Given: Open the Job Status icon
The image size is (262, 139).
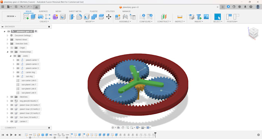Looking at the screenshot, I should point(239,7).
